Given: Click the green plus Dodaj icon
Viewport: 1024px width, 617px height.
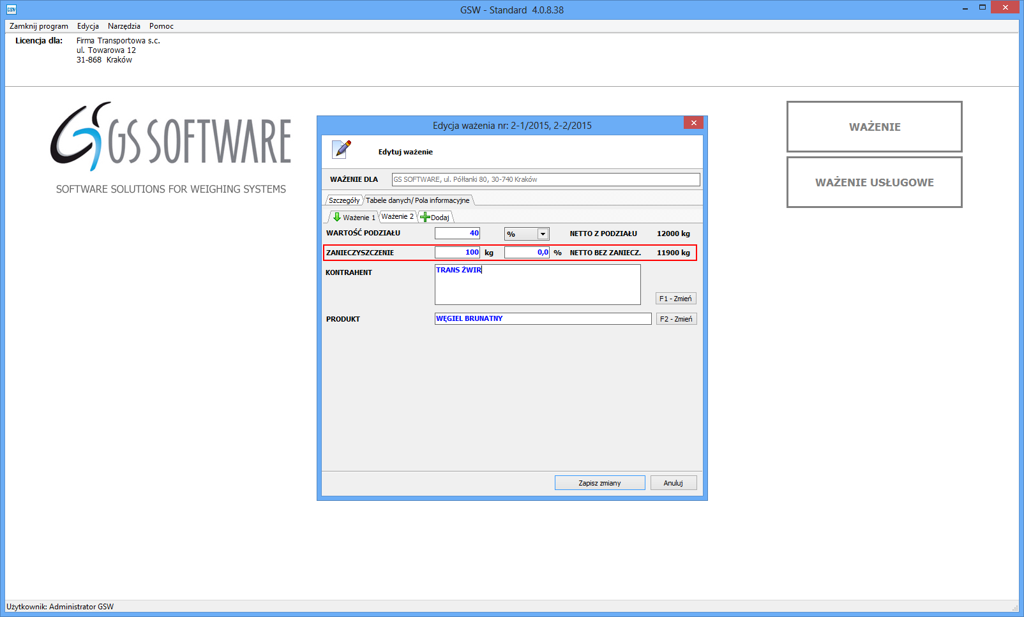Looking at the screenshot, I should pos(425,218).
